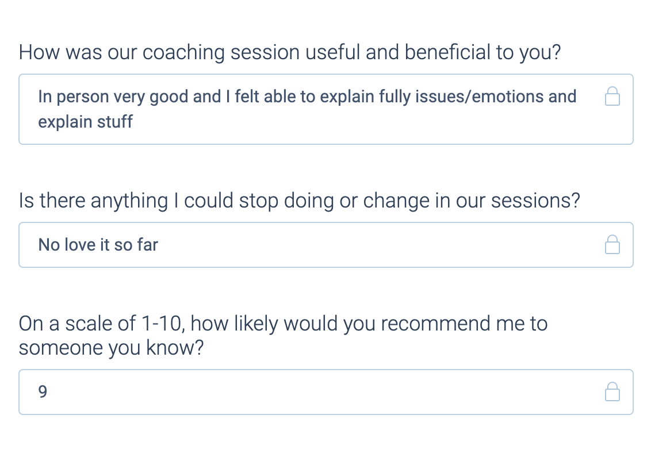This screenshot has width=651, height=461.
Task: Click the "On a scale of 1-10" question line
Action: pos(283,324)
